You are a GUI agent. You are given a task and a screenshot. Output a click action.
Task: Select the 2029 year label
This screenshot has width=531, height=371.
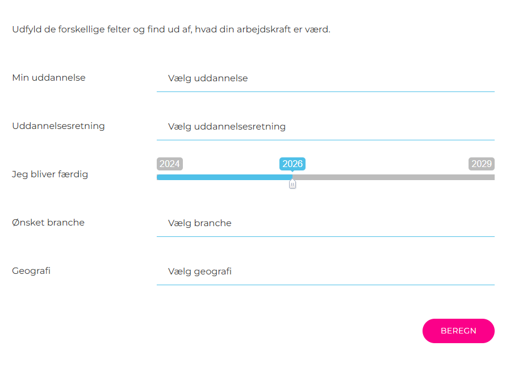[482, 164]
